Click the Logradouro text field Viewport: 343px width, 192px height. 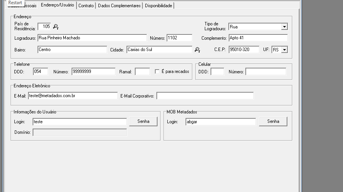(92, 38)
